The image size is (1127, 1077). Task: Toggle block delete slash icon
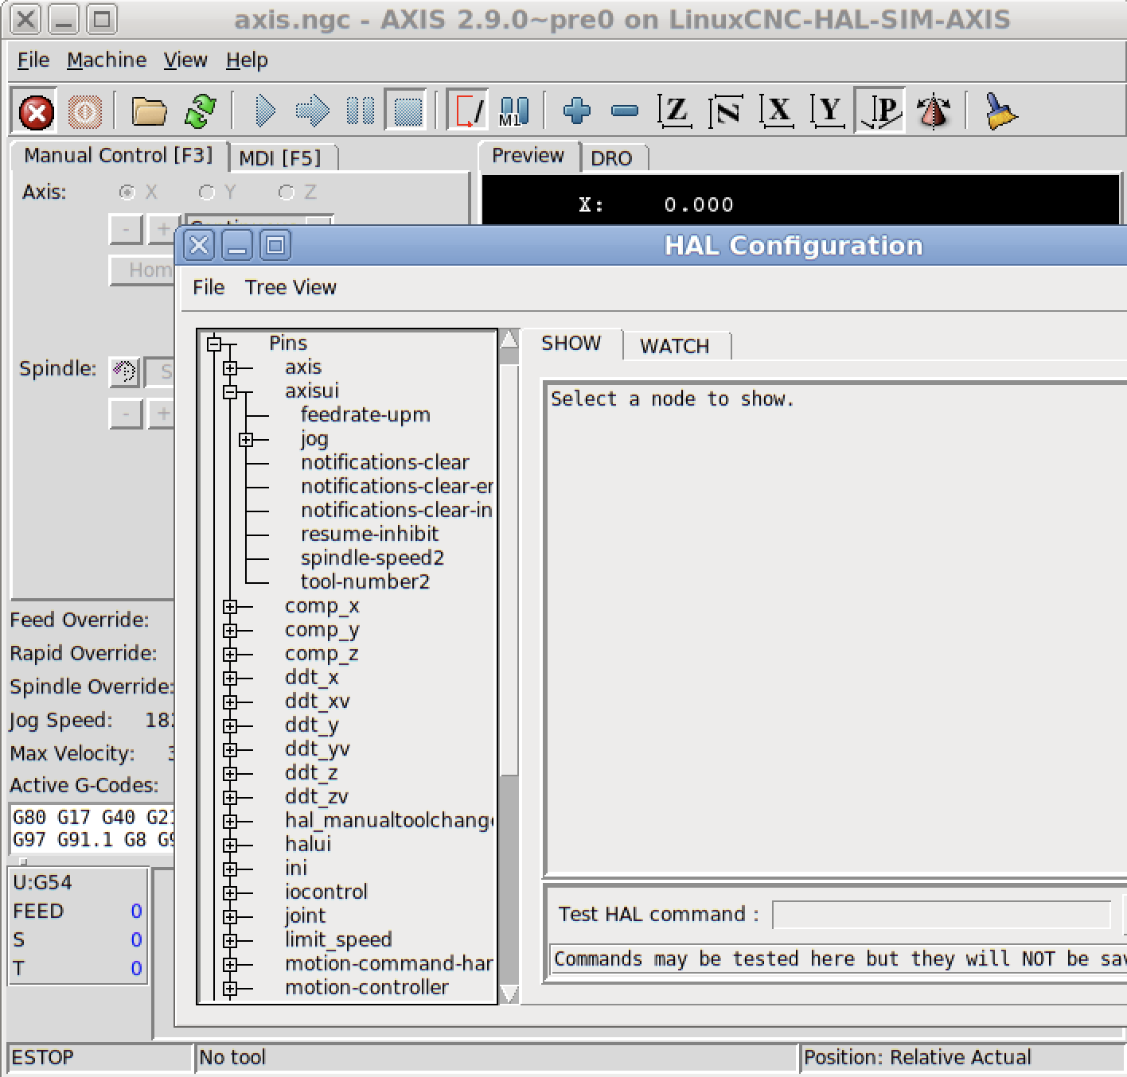[x=467, y=111]
